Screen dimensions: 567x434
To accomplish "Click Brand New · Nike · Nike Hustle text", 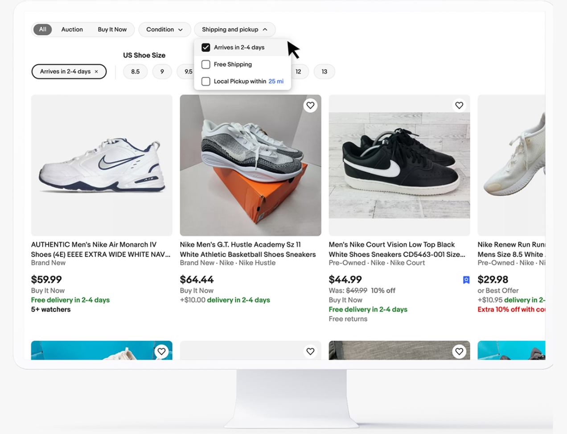I will tap(228, 263).
